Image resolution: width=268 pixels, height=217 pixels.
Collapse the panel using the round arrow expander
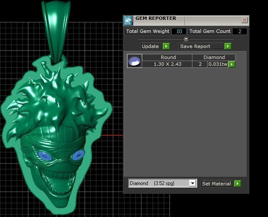click(186, 39)
